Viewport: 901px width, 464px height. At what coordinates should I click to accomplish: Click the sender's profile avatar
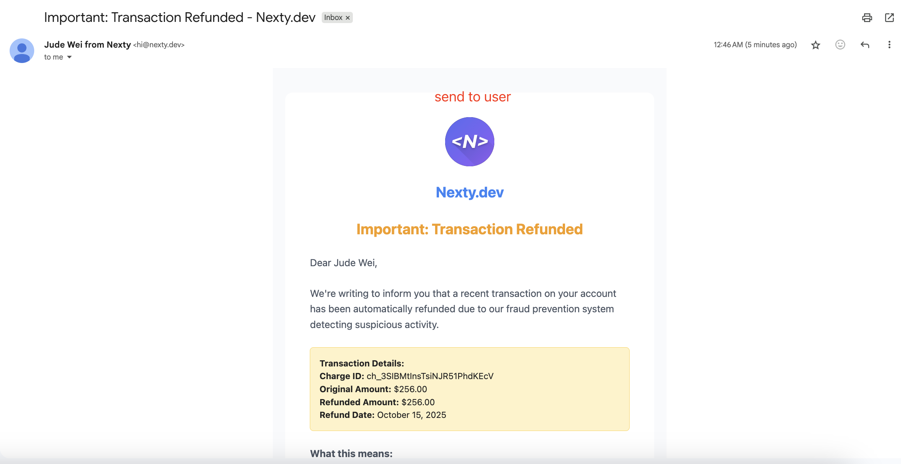tap(22, 51)
